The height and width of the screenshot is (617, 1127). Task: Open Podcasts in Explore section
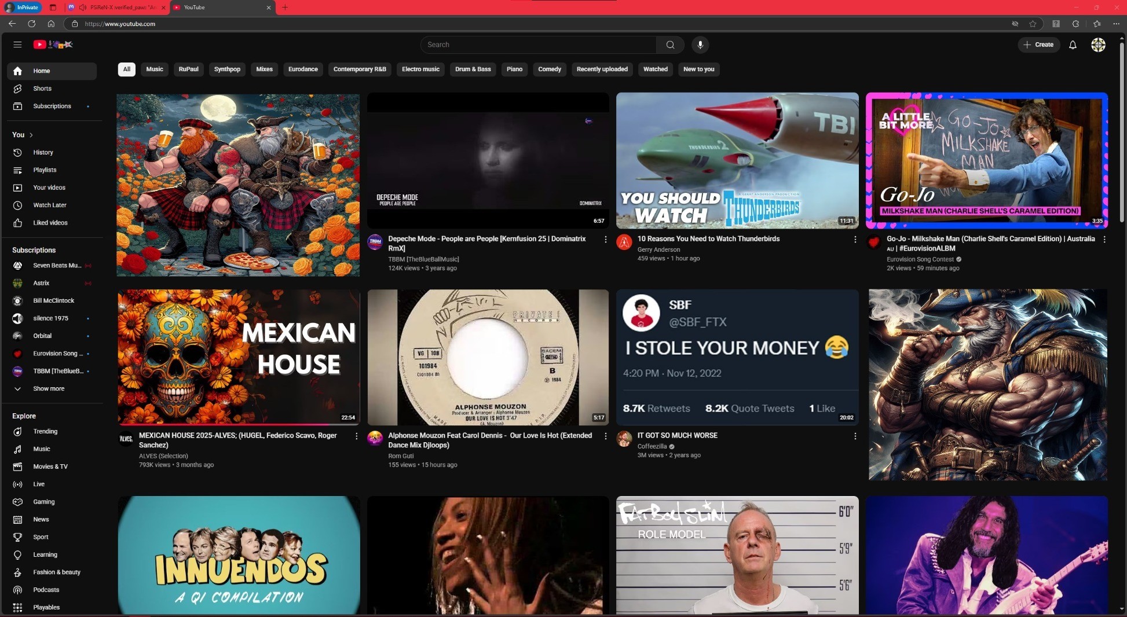tap(52, 589)
